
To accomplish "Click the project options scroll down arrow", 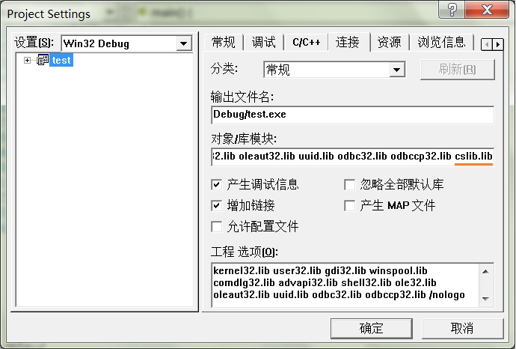I will click(487, 299).
